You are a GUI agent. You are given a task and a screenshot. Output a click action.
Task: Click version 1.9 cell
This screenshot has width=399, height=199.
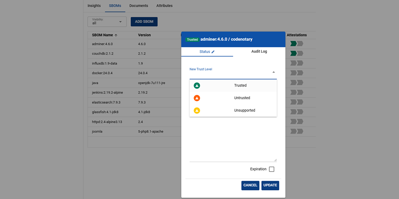(x=140, y=63)
